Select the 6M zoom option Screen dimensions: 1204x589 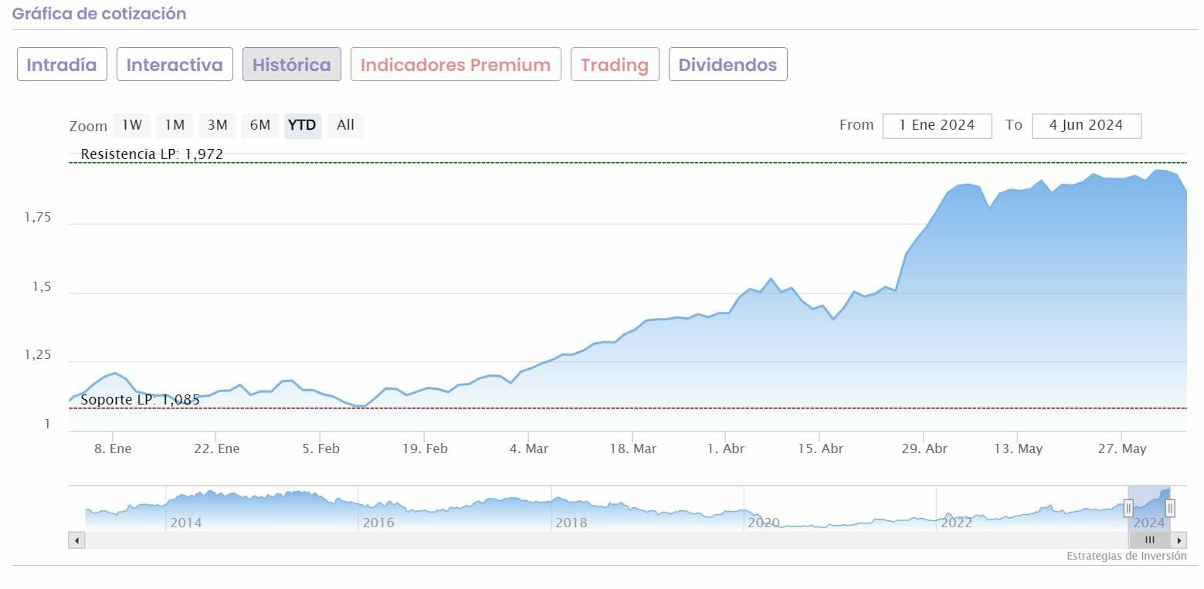click(x=260, y=125)
